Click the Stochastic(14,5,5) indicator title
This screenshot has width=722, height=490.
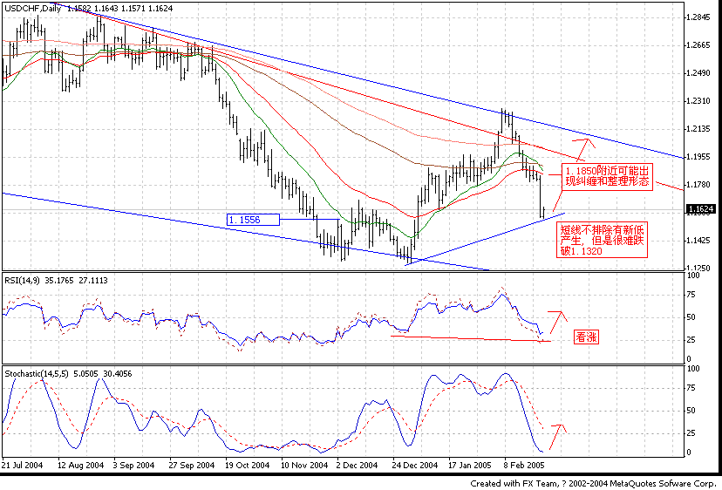tap(37, 373)
